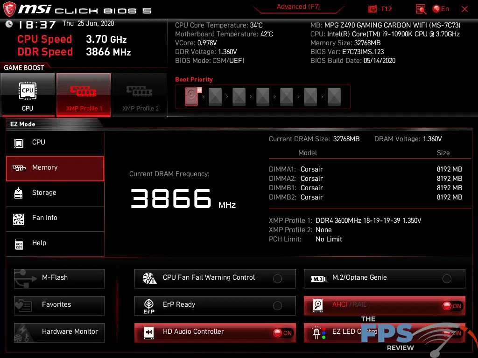Click the CPU fan warning icon
Image resolution: width=478 pixels, height=358 pixels.
149,278
